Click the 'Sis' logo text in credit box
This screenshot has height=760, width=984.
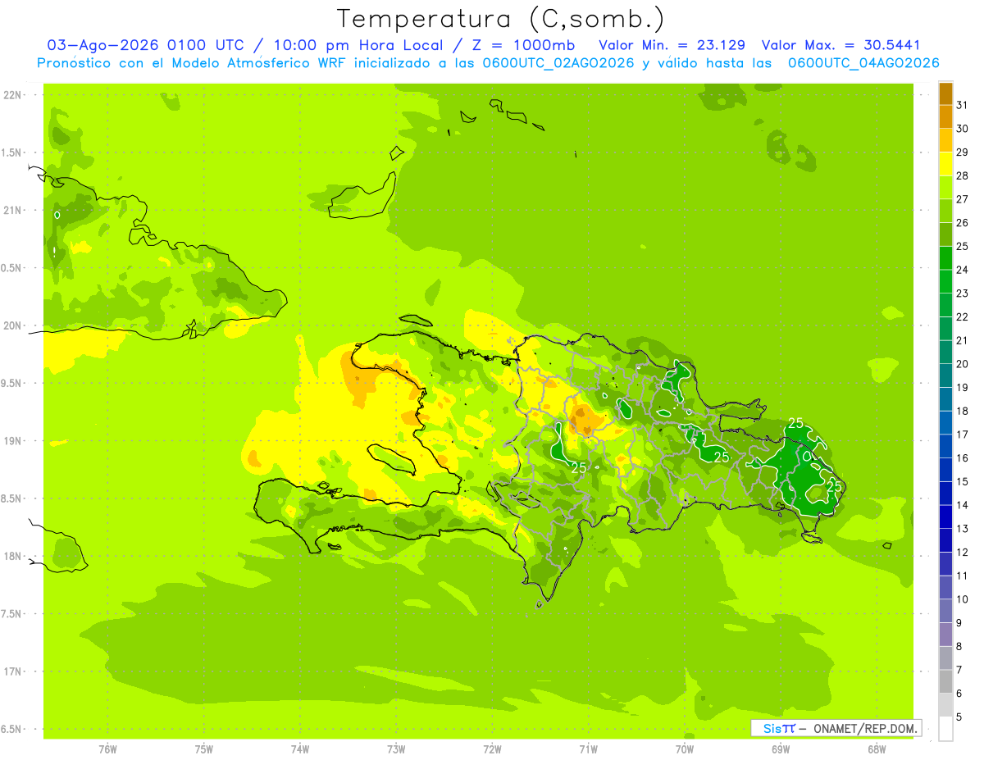coord(772,728)
